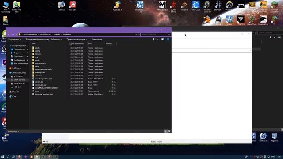Open the mods folder
The width and height of the screenshot is (283, 159).
37,60
